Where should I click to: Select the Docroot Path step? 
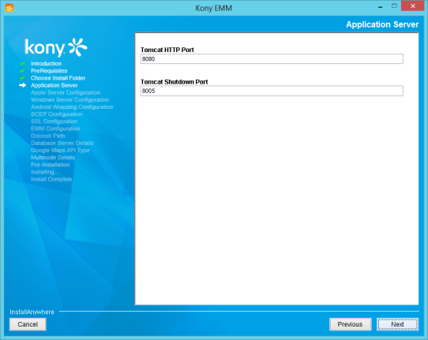tap(47, 136)
